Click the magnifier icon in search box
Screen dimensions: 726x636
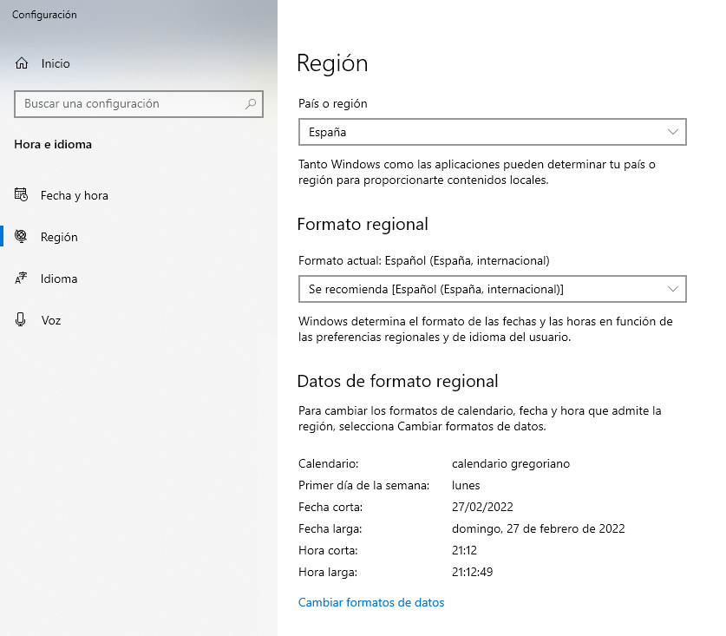(252, 103)
